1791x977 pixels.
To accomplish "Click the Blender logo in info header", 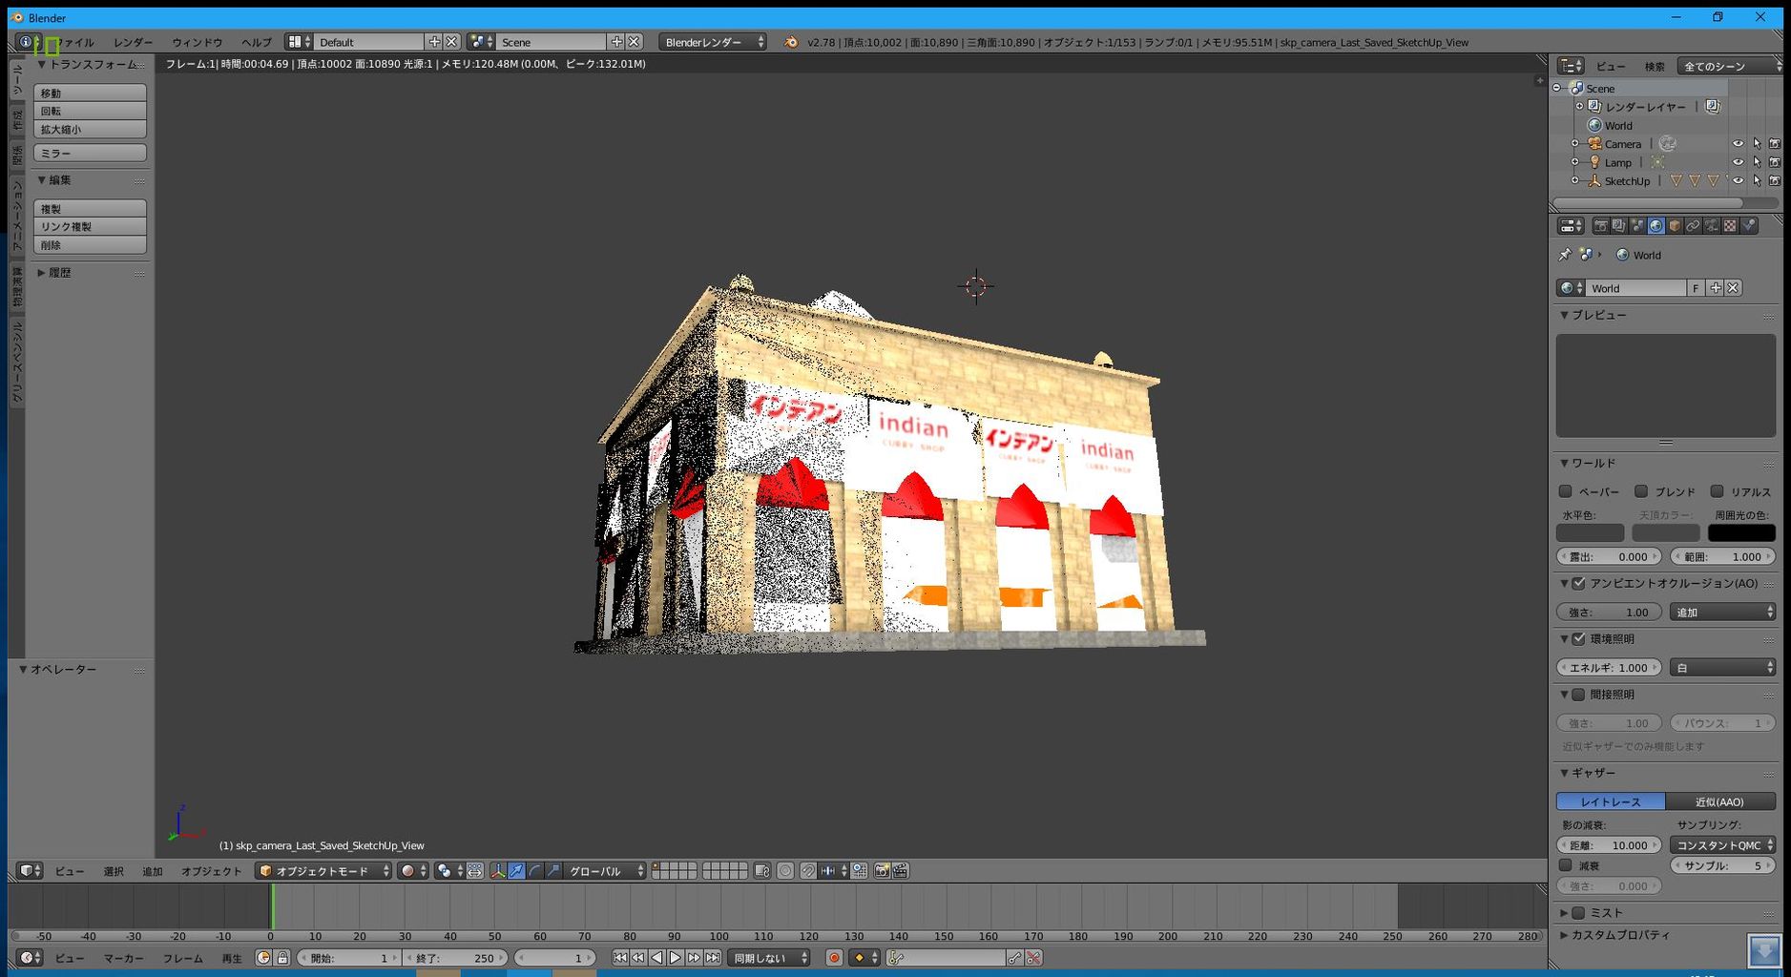I will point(791,42).
